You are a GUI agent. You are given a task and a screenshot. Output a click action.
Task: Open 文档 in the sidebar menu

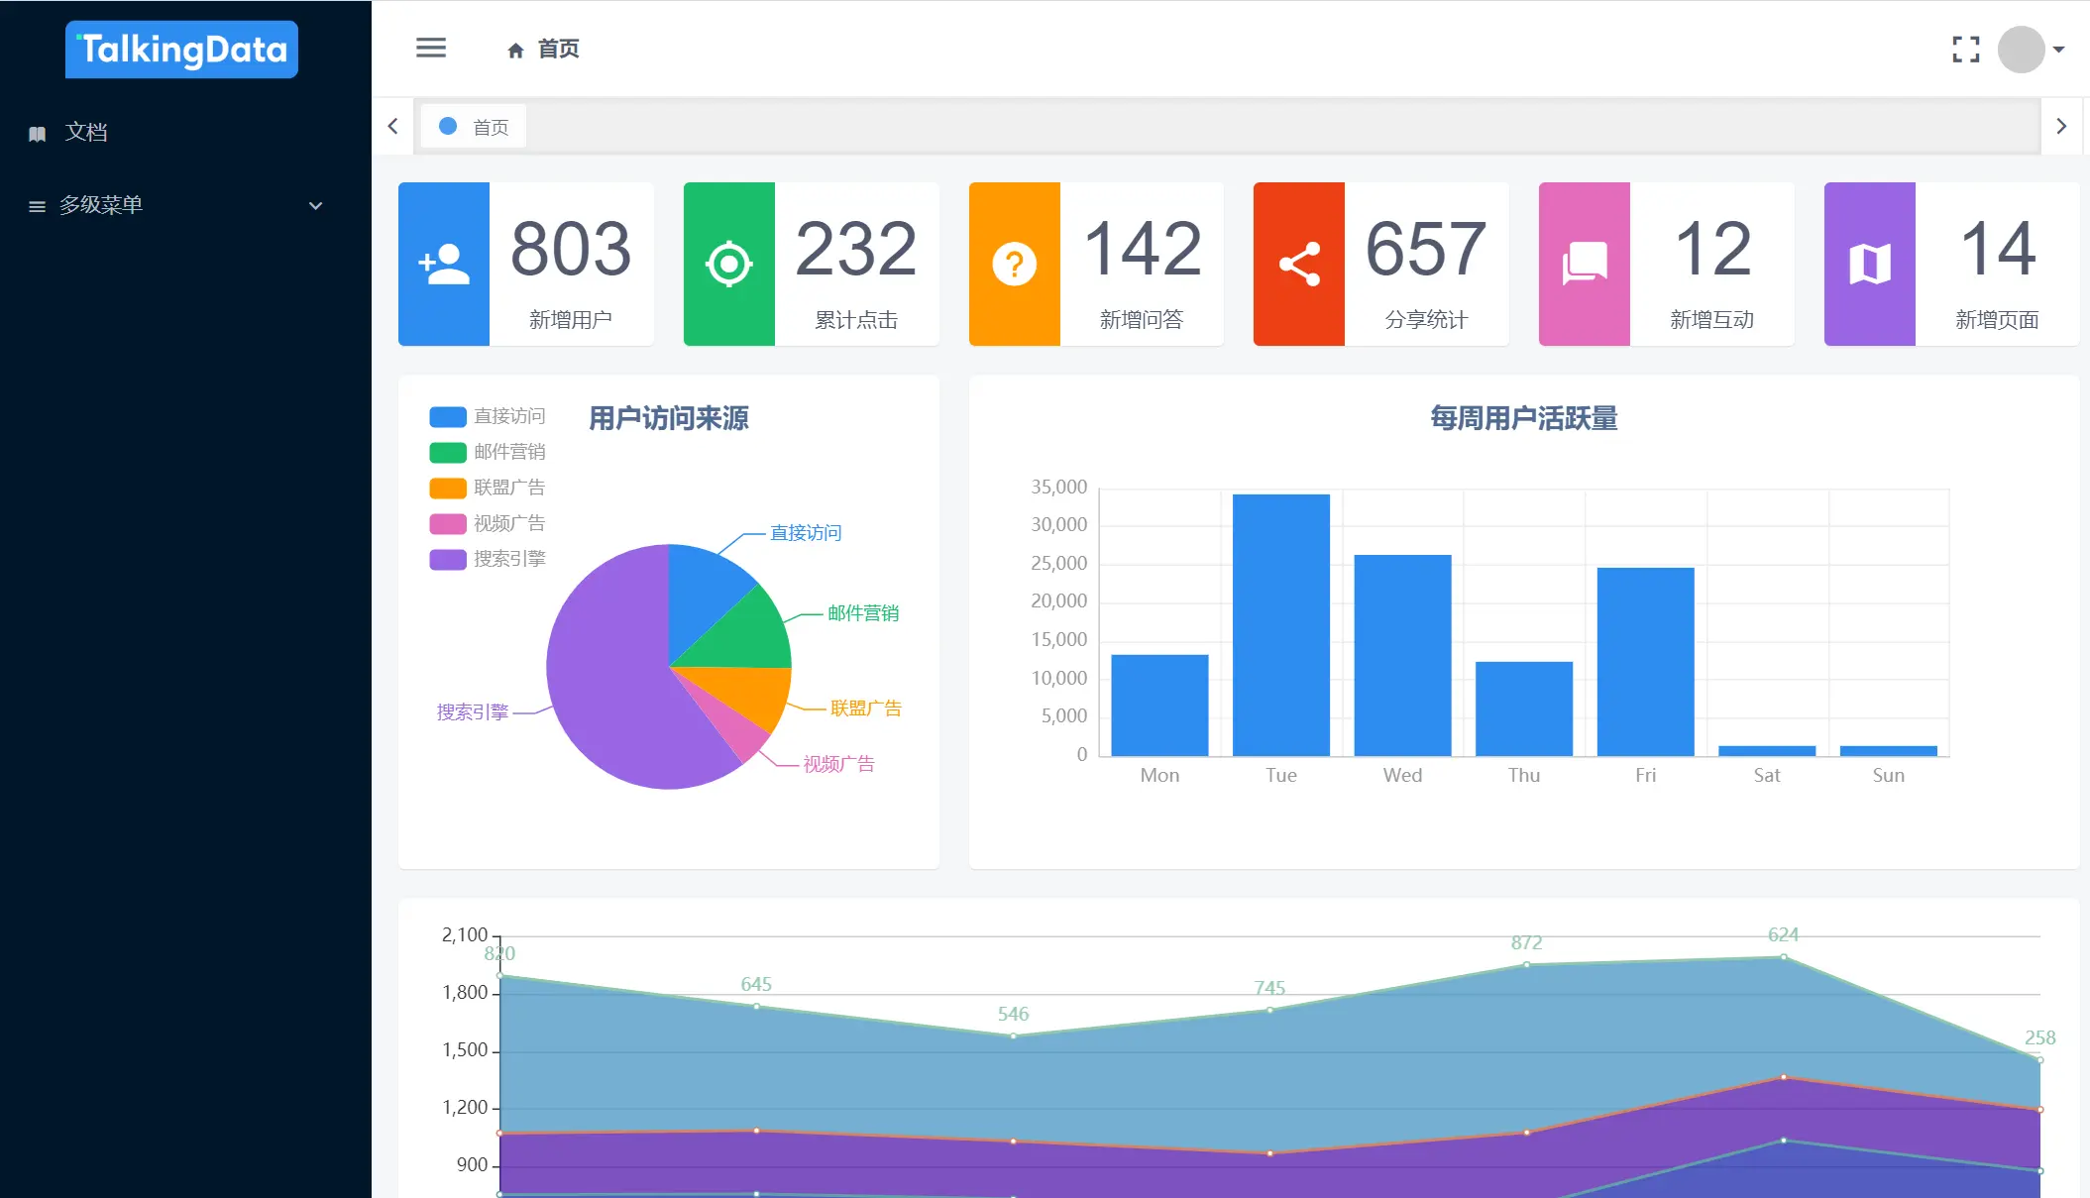point(86,132)
